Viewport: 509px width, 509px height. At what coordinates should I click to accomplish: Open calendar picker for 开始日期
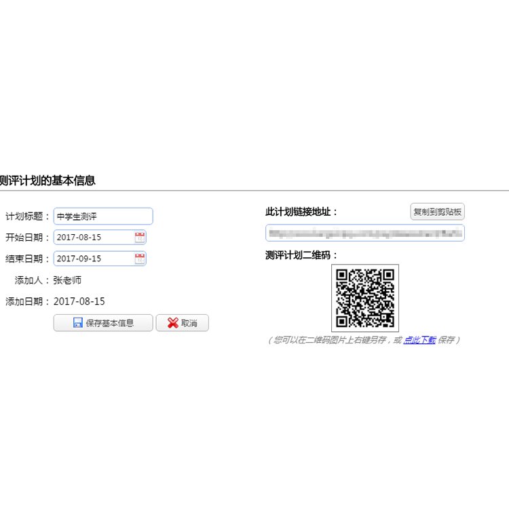point(140,238)
